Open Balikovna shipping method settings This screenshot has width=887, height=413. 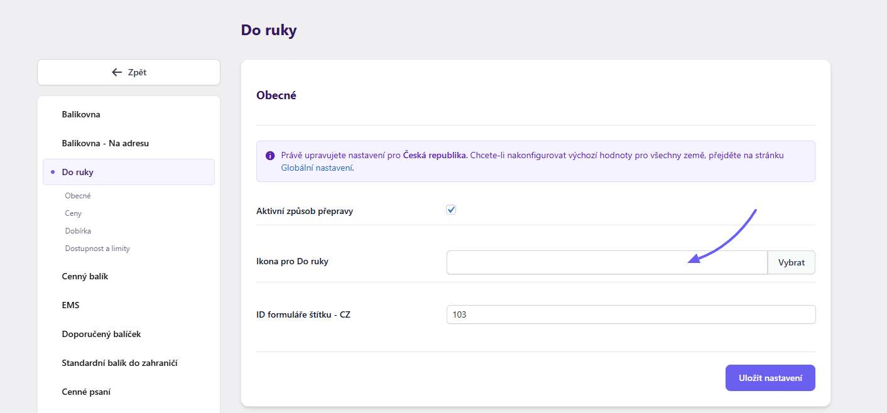click(x=81, y=114)
